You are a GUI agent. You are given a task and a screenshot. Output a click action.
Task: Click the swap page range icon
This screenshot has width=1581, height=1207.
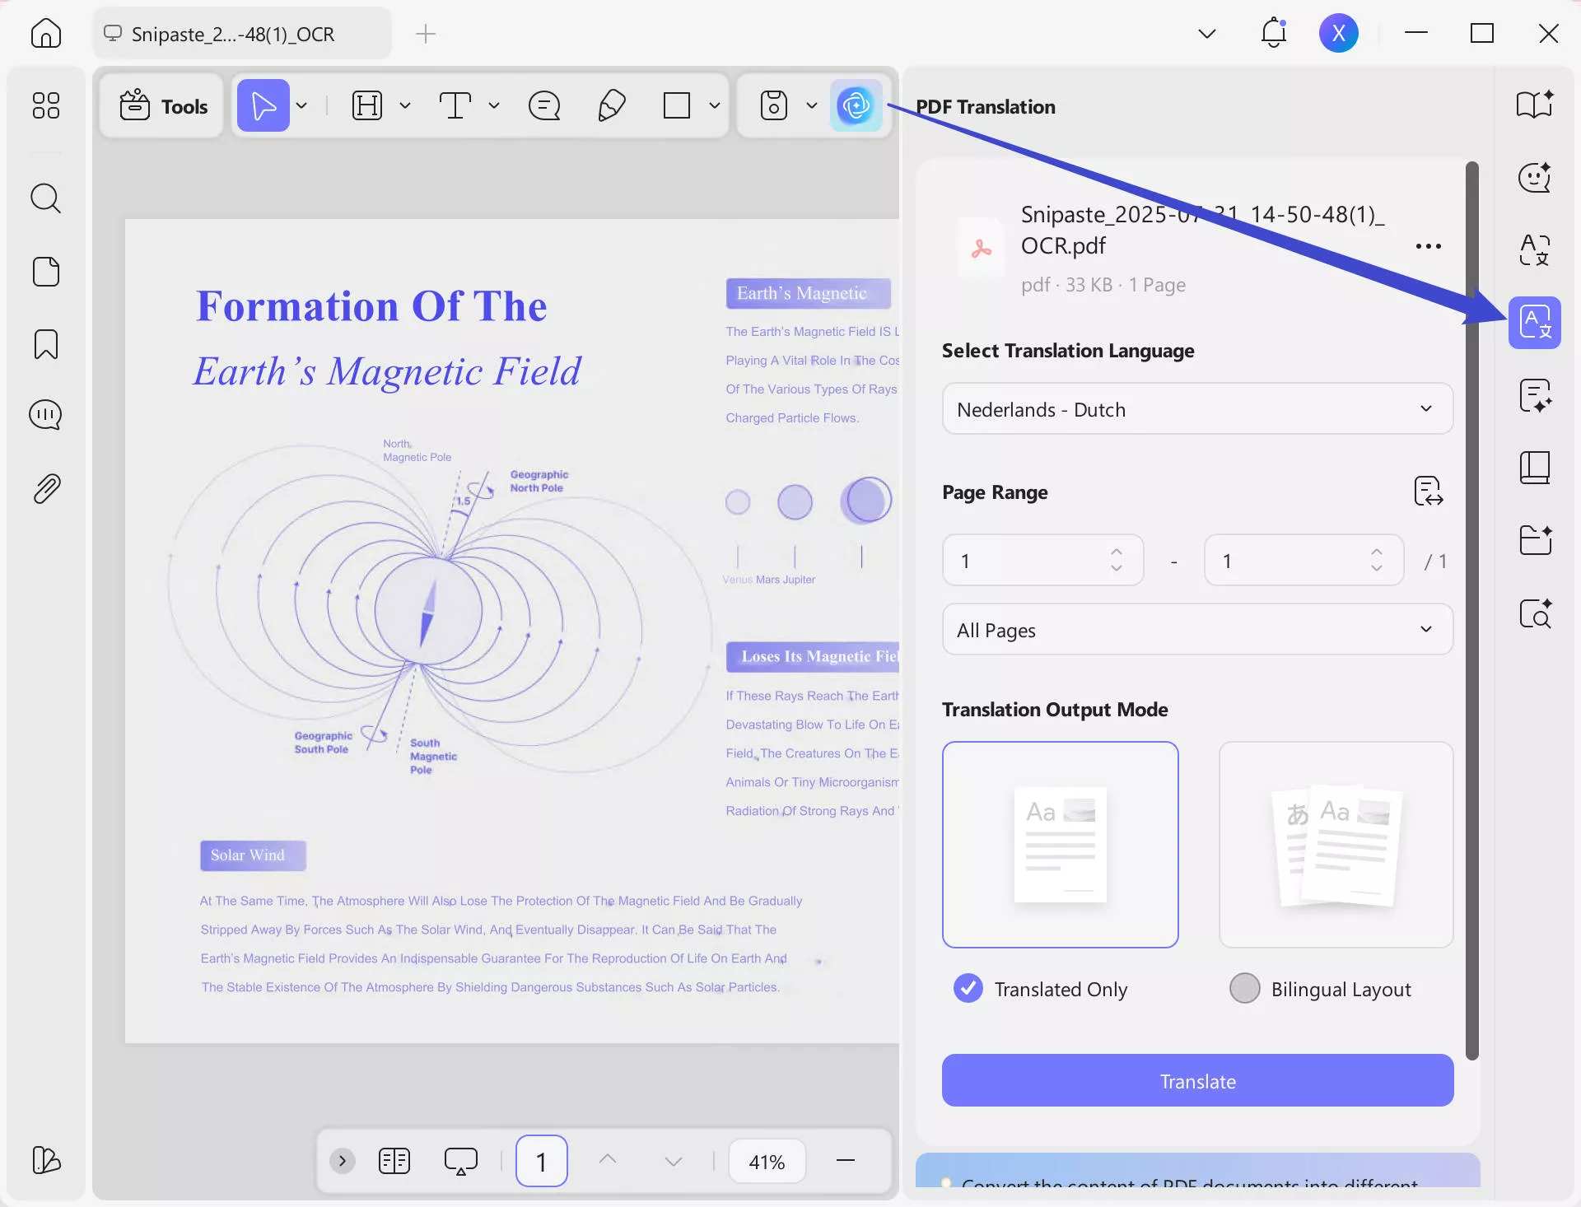(x=1428, y=492)
